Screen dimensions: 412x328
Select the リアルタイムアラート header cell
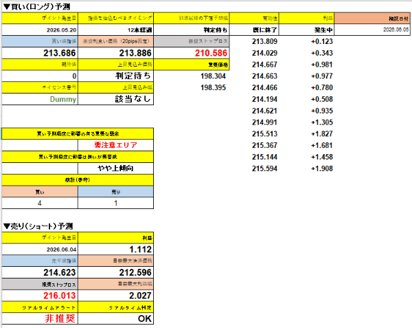tap(40, 307)
